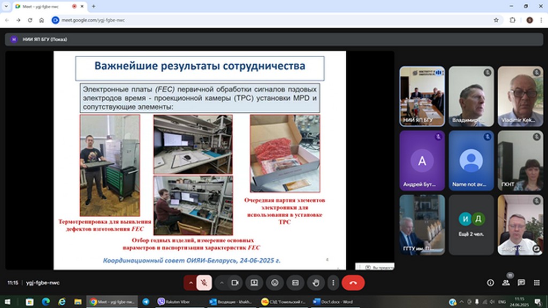Image resolution: width=548 pixels, height=308 pixels.
Task: Toggle the camera on or off
Action: click(234, 282)
